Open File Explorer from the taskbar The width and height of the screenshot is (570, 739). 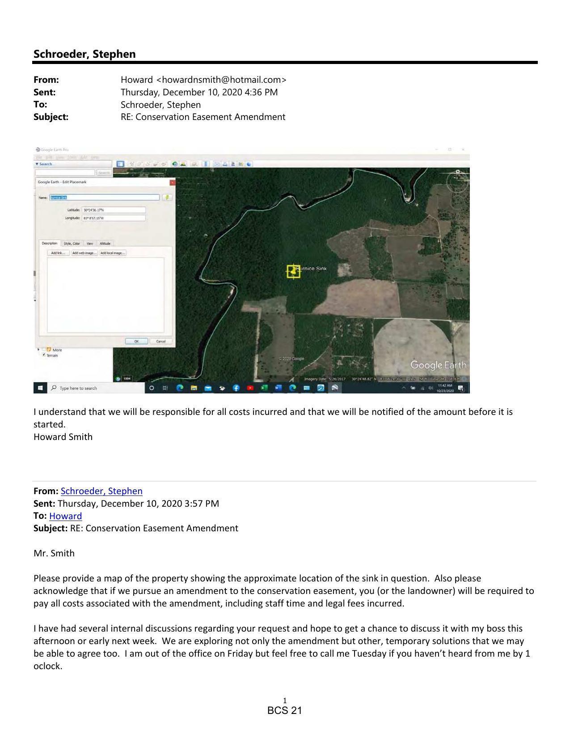coord(194,388)
